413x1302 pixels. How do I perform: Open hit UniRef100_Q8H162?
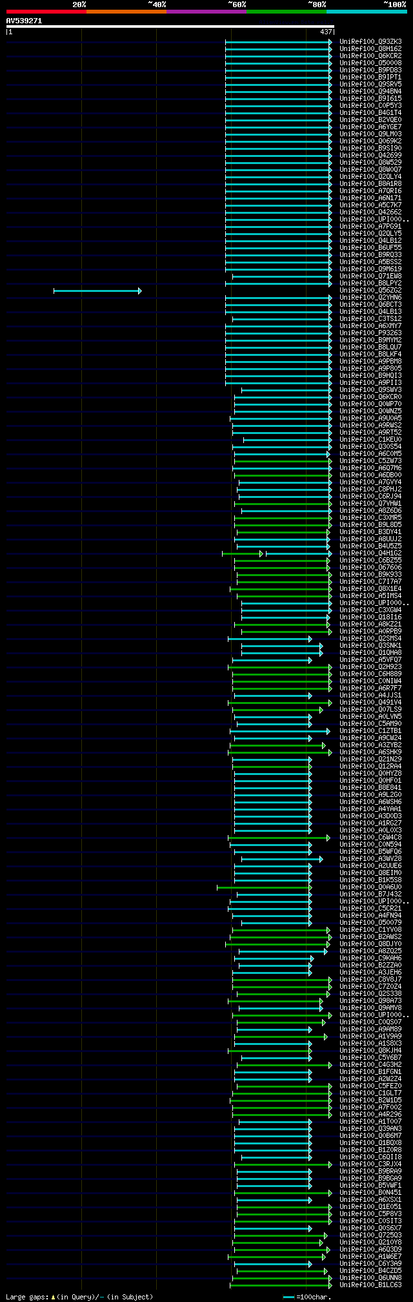point(370,48)
